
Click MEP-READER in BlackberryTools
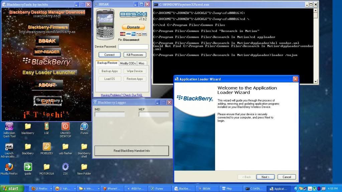(47, 52)
